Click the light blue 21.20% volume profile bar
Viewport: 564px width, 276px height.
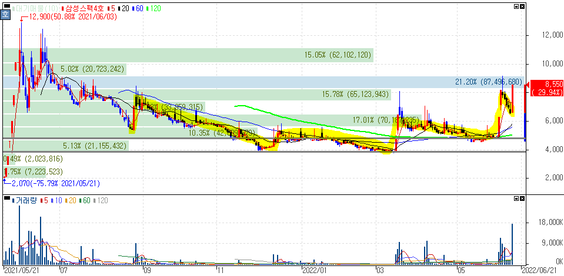(264, 82)
